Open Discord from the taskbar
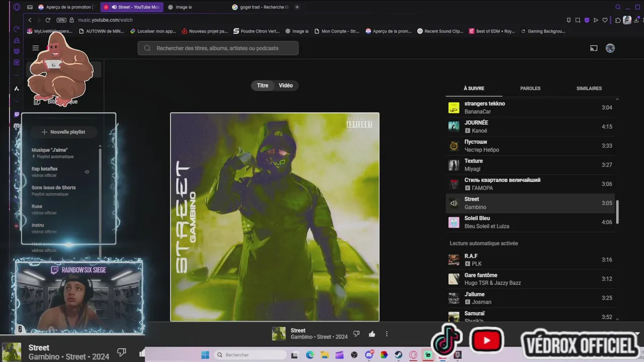644x362 pixels. 369,355
